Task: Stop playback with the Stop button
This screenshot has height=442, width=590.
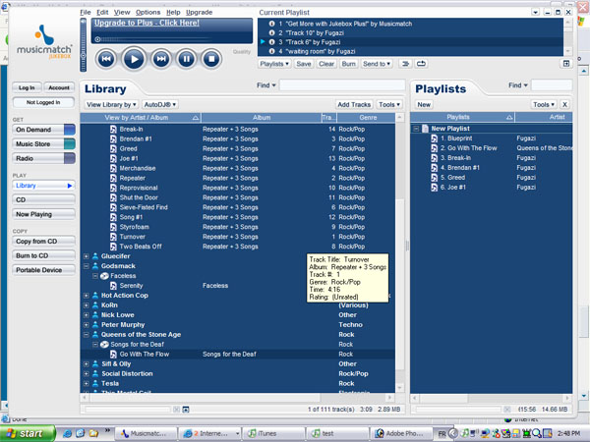Action: pos(211,59)
